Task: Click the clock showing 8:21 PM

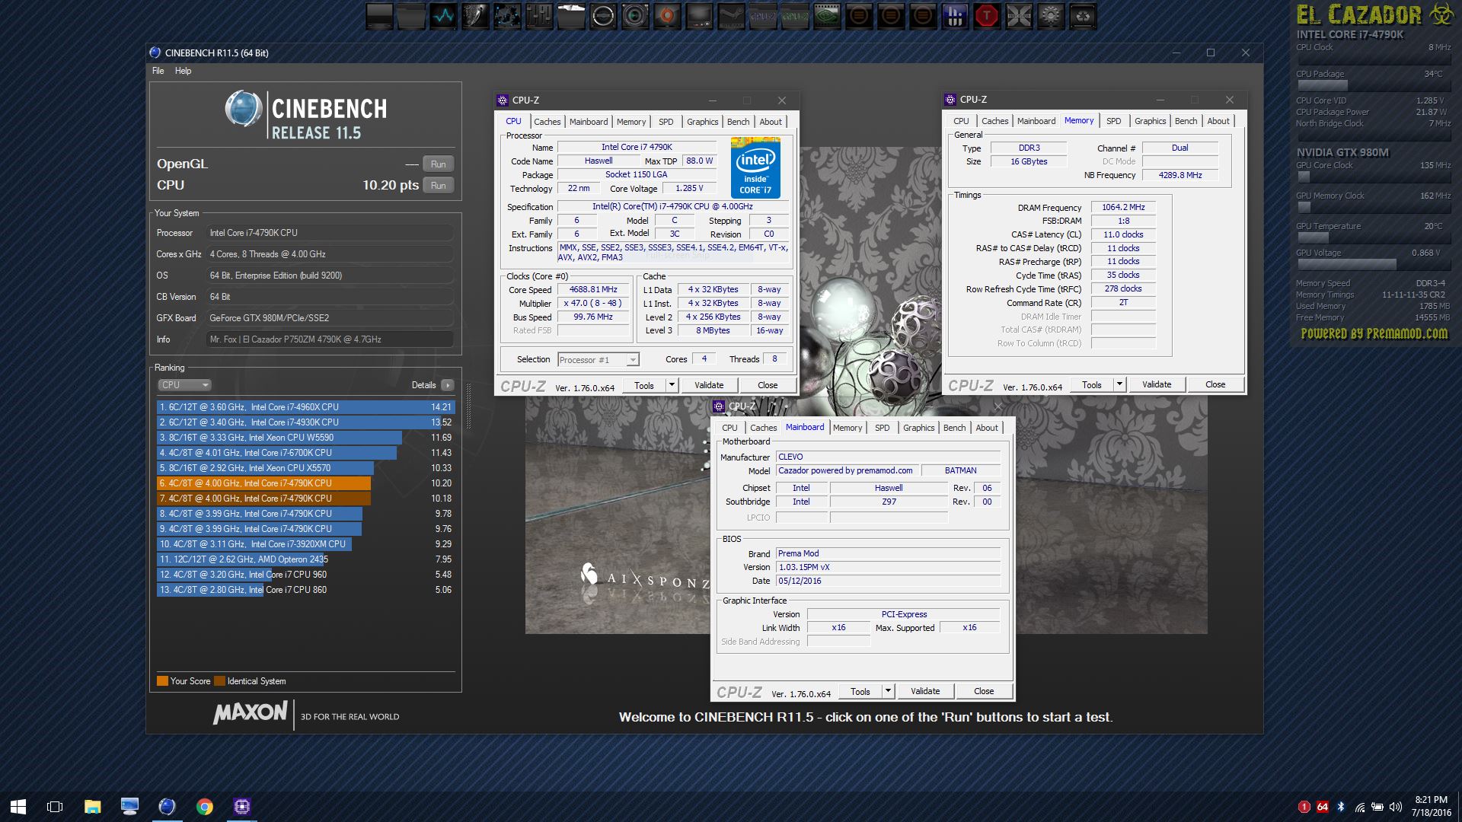Action: tap(1431, 800)
